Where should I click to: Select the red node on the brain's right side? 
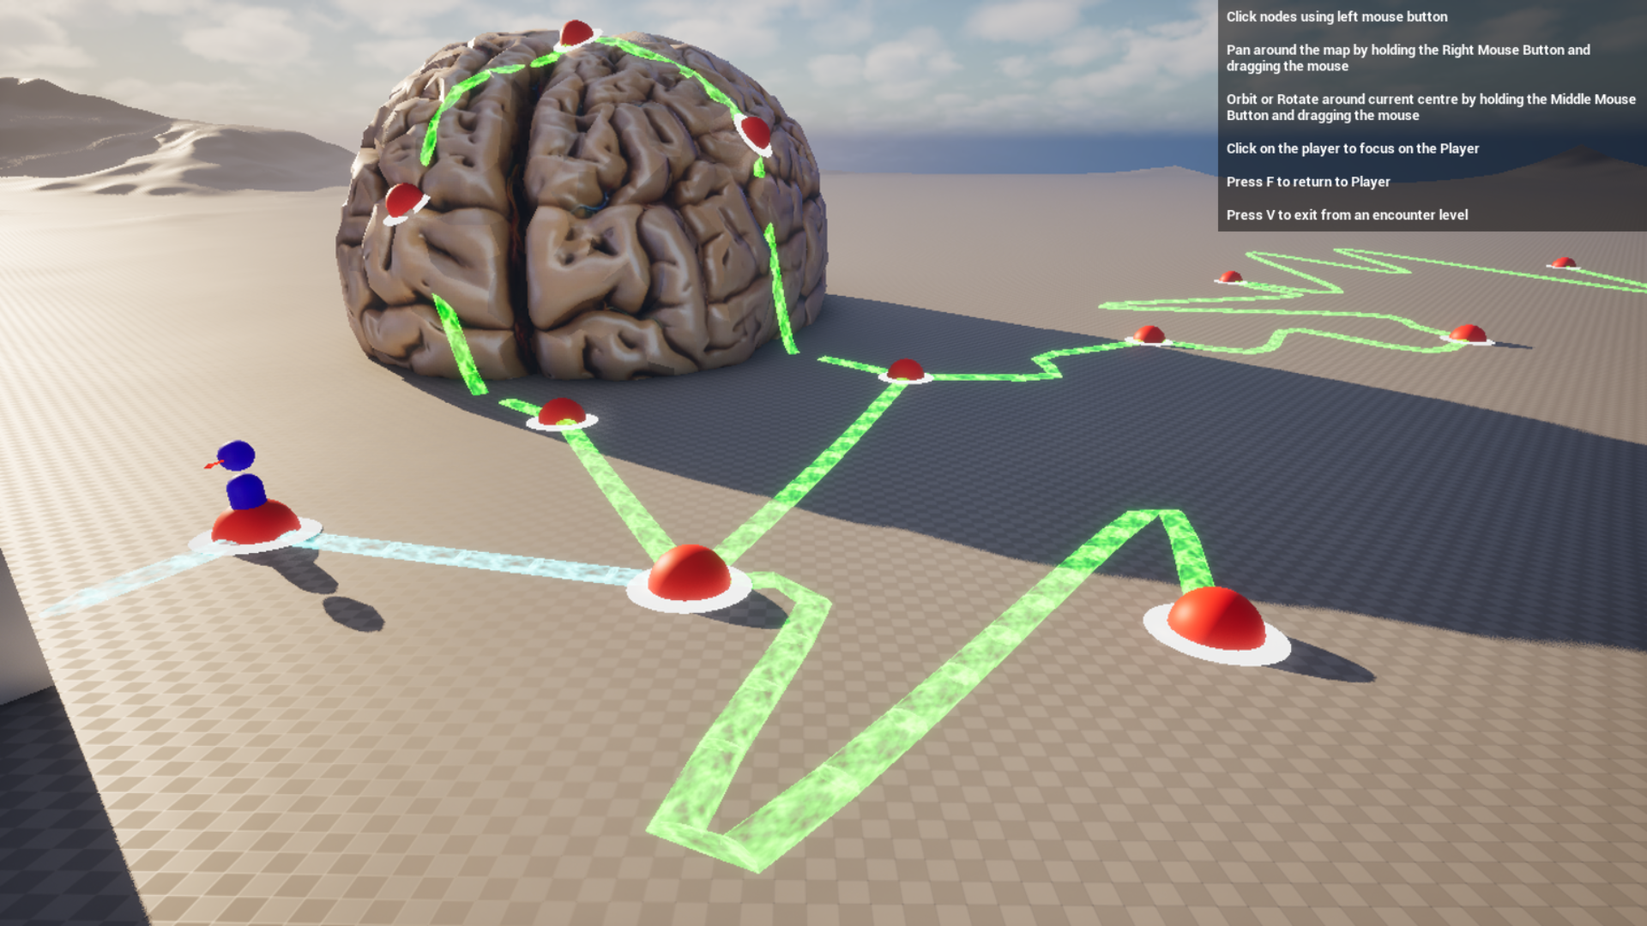pos(756,133)
